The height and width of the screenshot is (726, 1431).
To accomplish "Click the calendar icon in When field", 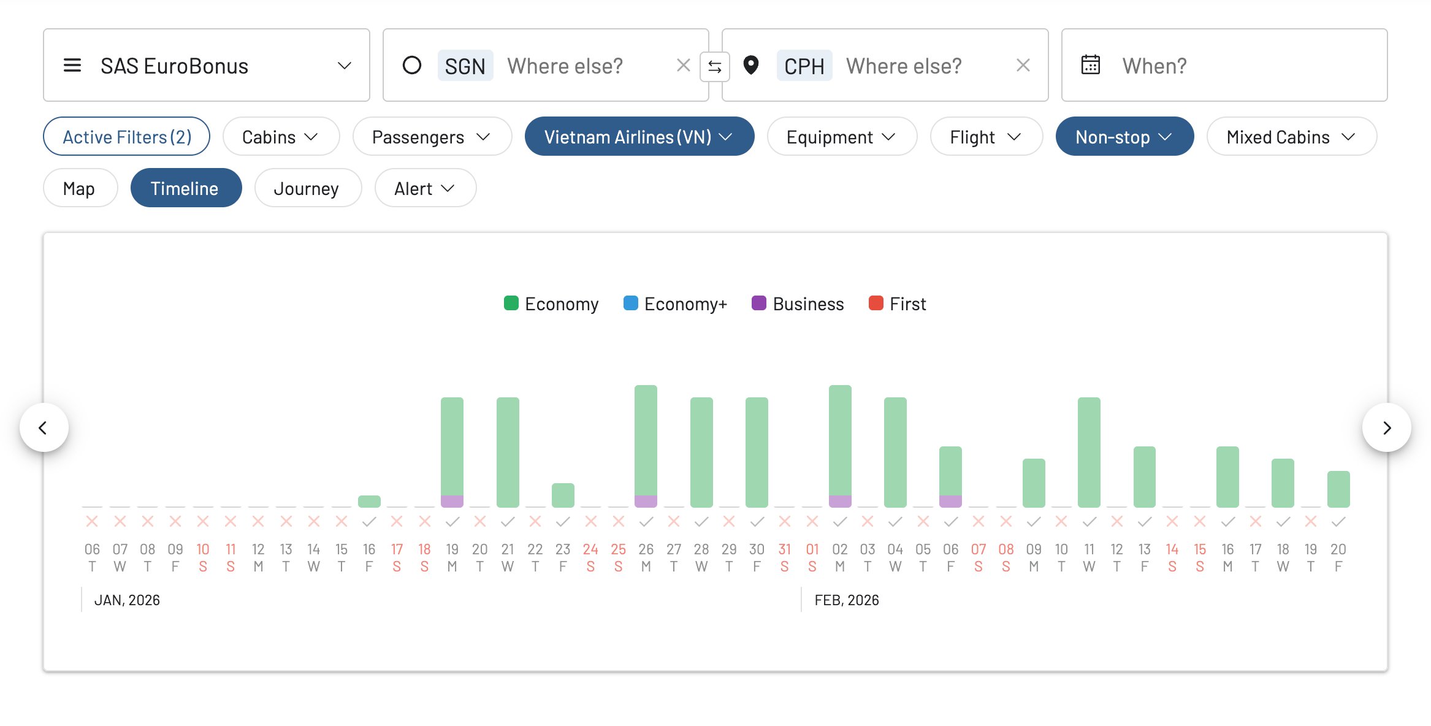I will coord(1090,65).
